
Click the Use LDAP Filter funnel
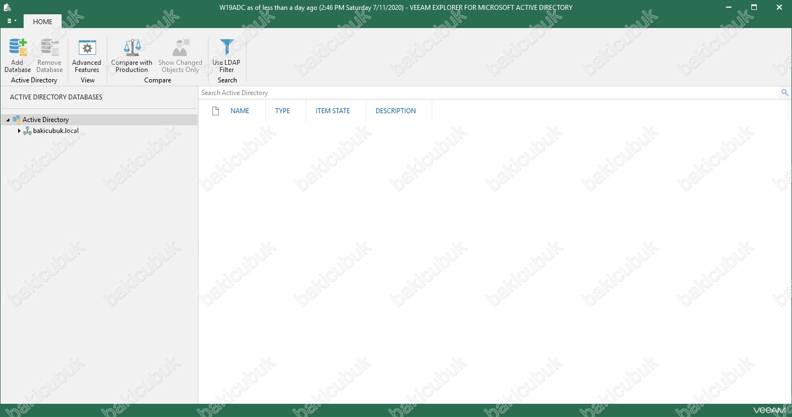click(227, 48)
